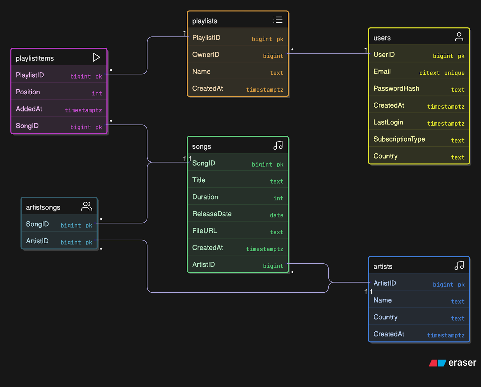Click the eraser logo icon

[437, 363]
